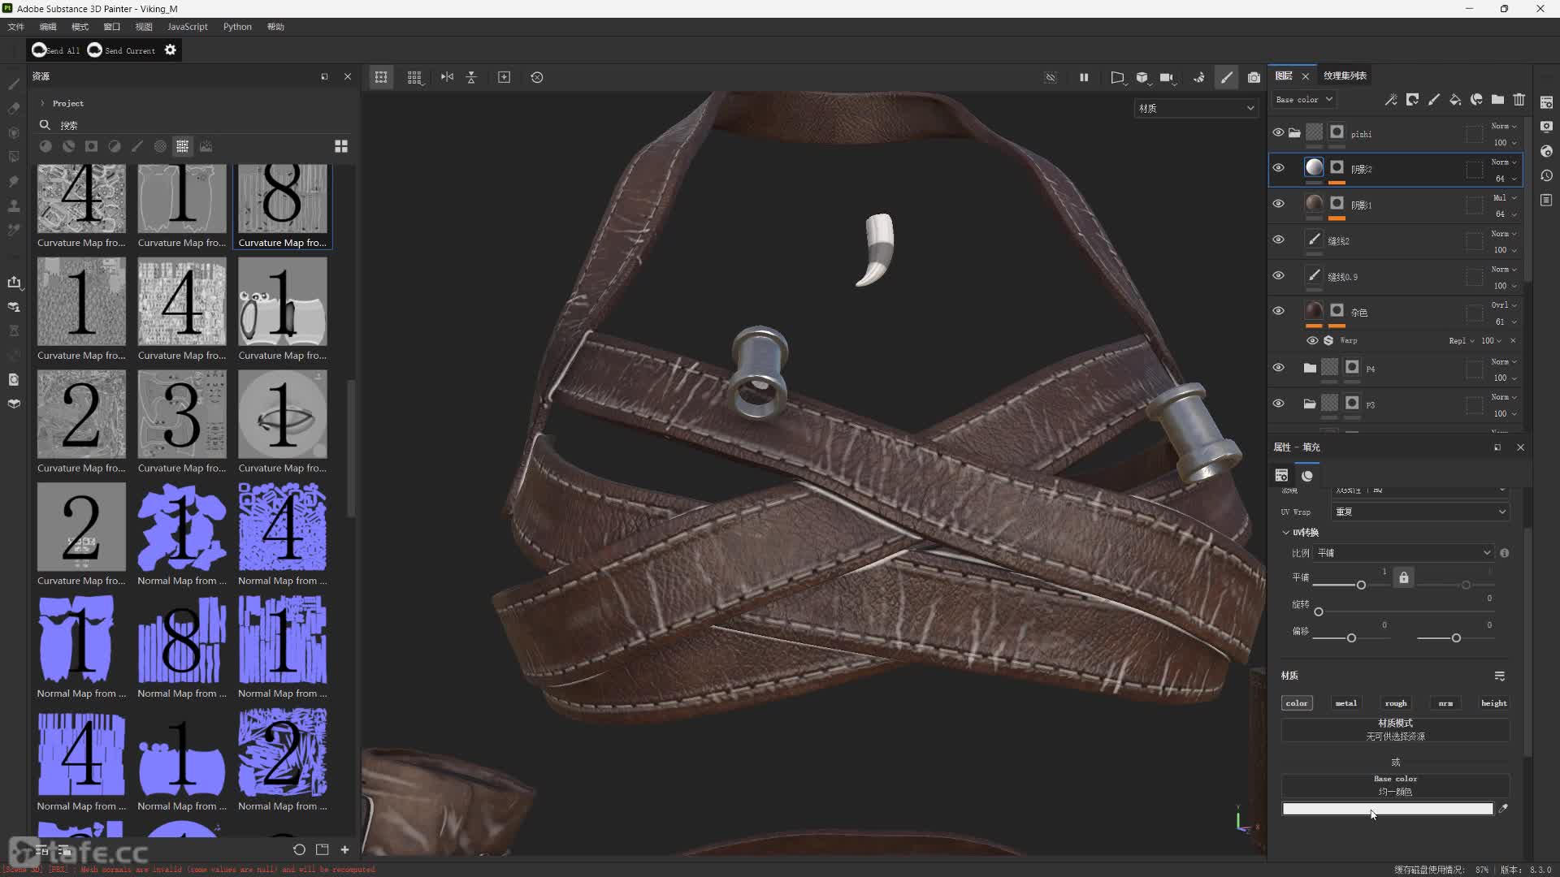The width and height of the screenshot is (1560, 877).
Task: Toggle the rough channel button
Action: tap(1395, 703)
